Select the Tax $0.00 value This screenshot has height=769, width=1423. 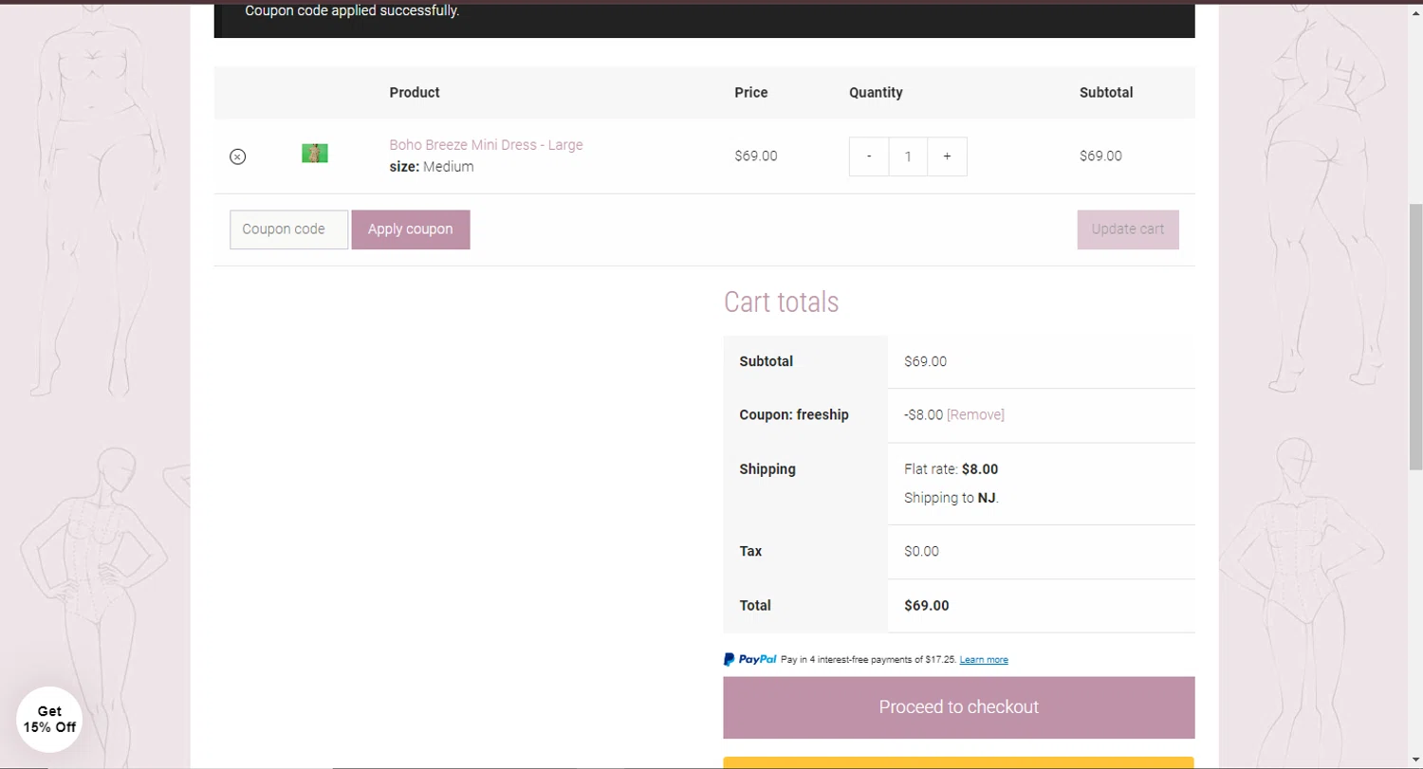(921, 552)
